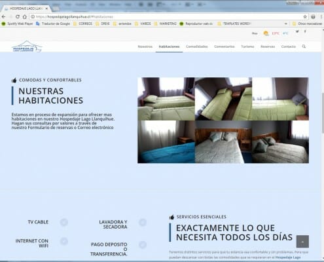Image resolution: width=324 pixels, height=262 pixels.
Task: Open the angled green beds photo
Action: coord(223,99)
